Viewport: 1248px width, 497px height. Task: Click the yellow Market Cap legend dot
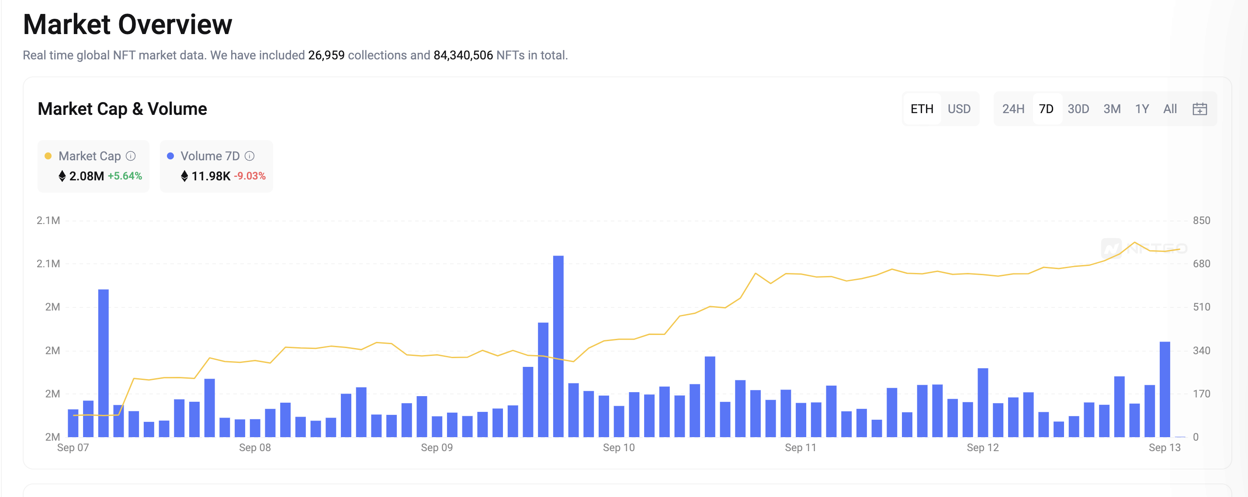coord(48,156)
